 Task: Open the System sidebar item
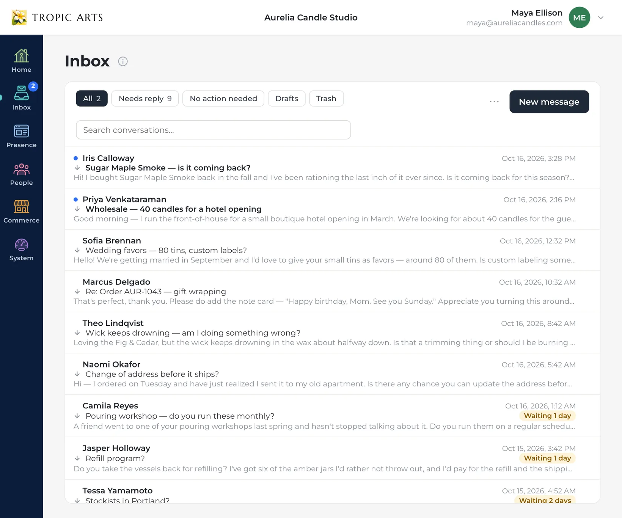coord(21,250)
